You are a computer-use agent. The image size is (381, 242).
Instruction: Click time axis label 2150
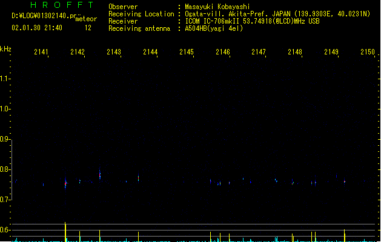[x=368, y=52]
